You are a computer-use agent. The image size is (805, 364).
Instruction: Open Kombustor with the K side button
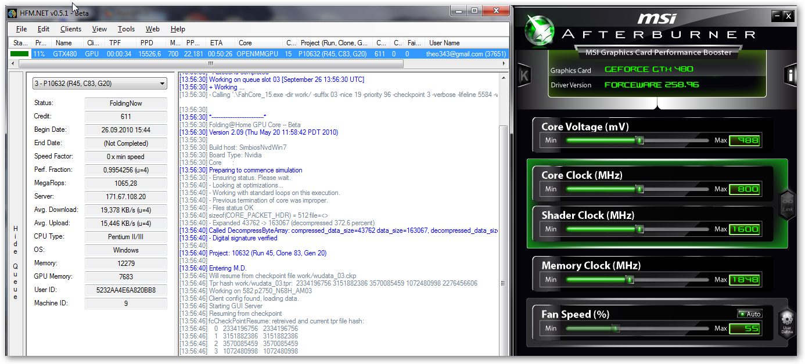[x=524, y=75]
